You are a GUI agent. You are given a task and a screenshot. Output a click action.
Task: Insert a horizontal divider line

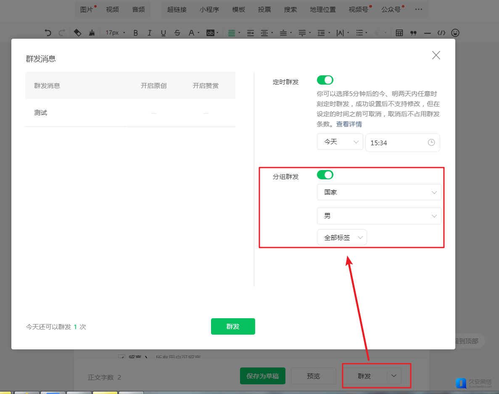click(x=428, y=33)
